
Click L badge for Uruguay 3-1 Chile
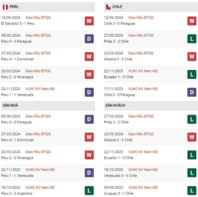click(192, 190)
